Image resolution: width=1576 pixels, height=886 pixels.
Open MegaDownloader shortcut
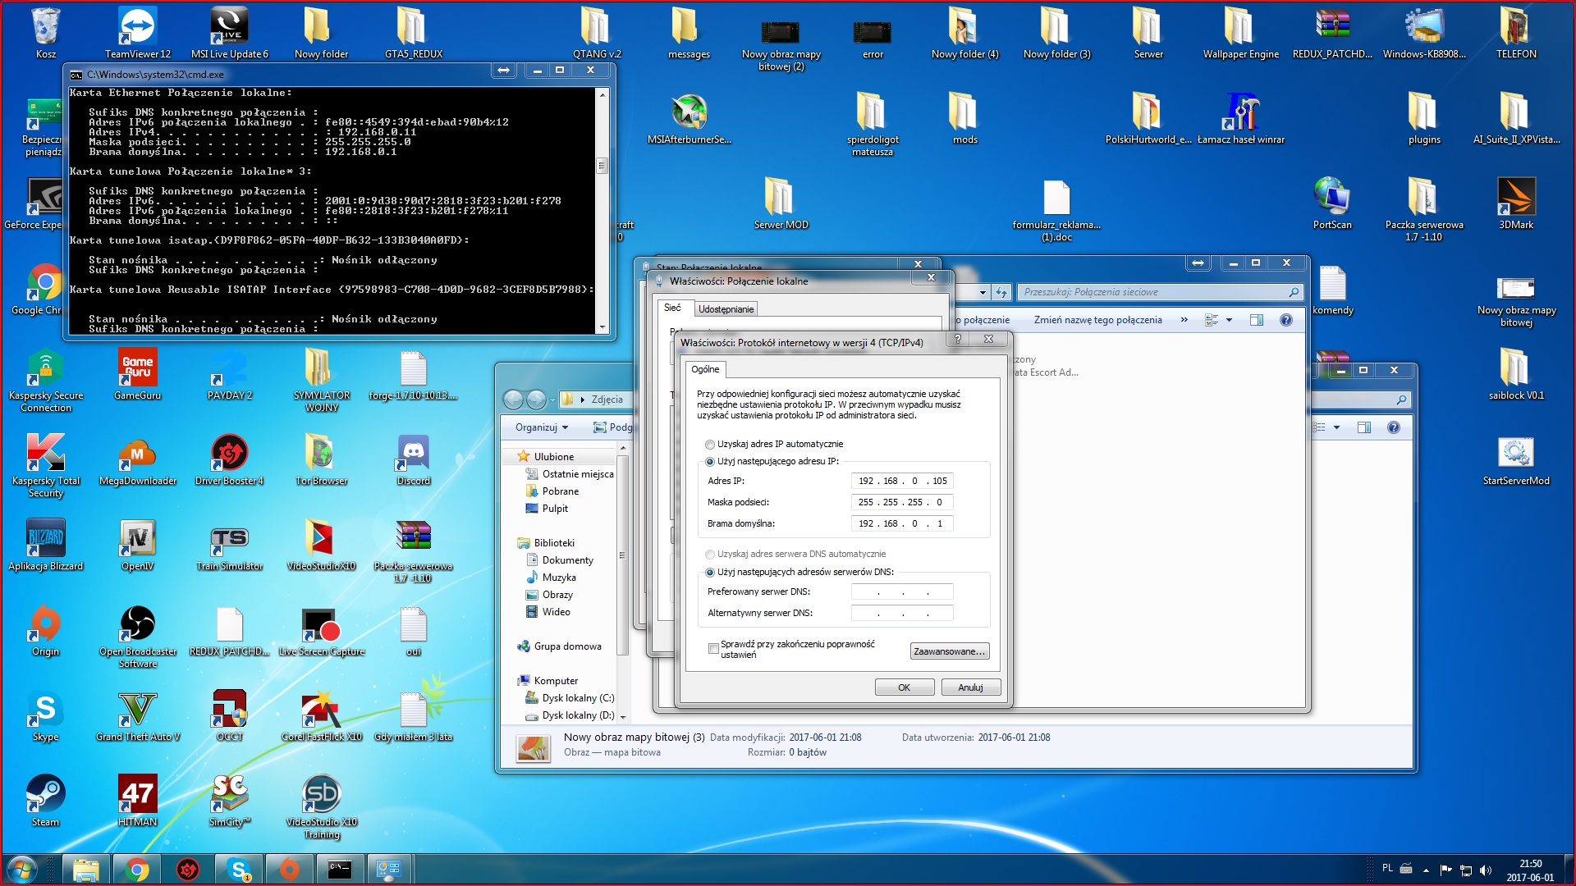coord(138,459)
